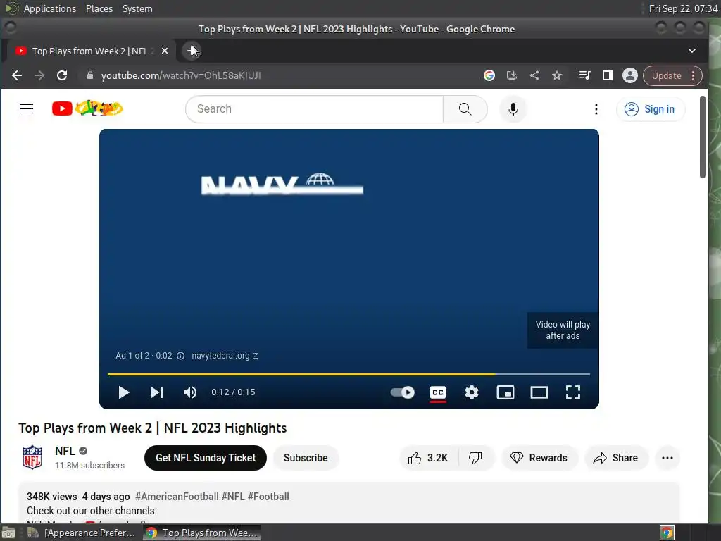
Task: Like the video with thumbs up
Action: (x=428, y=458)
